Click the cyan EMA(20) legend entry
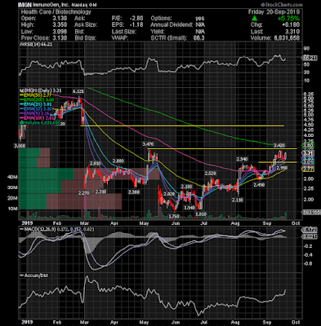 pyautogui.click(x=35, y=104)
